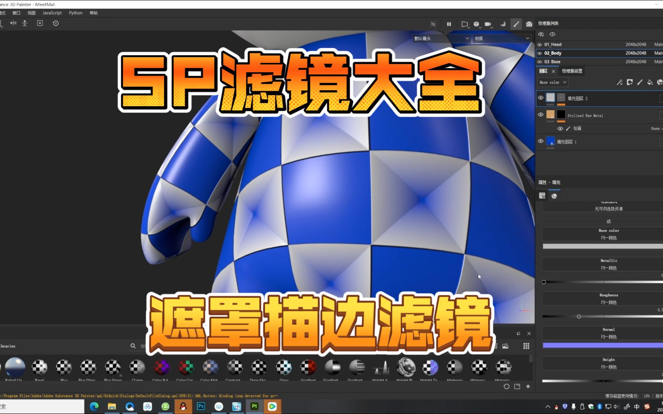Open the fill projection properties icon

coord(542,196)
